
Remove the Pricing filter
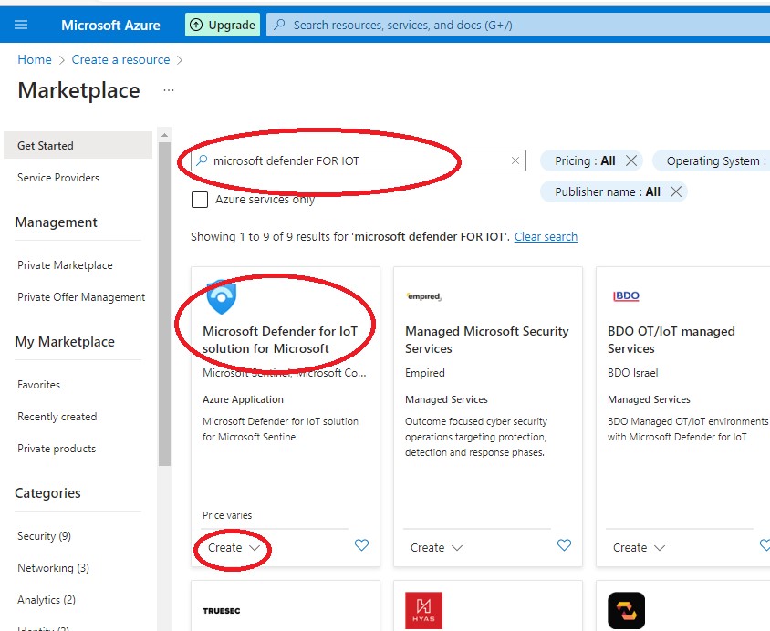[631, 160]
